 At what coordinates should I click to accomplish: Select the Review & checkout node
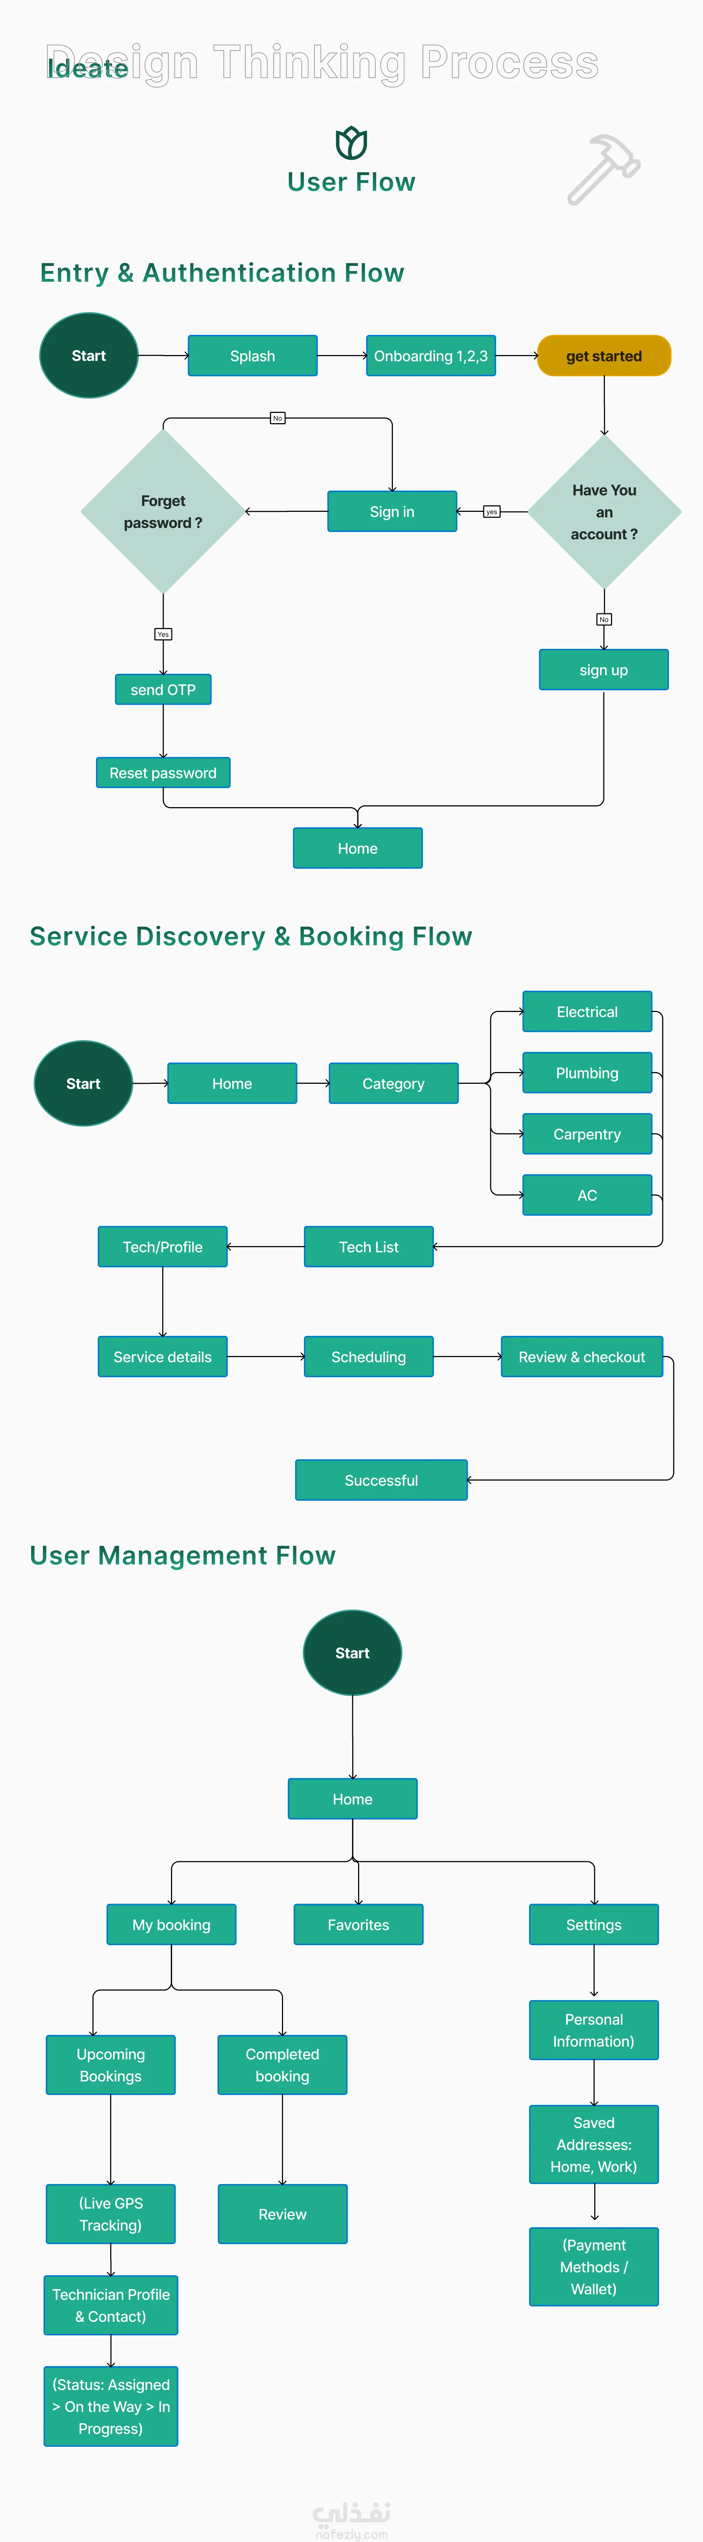[583, 1357]
